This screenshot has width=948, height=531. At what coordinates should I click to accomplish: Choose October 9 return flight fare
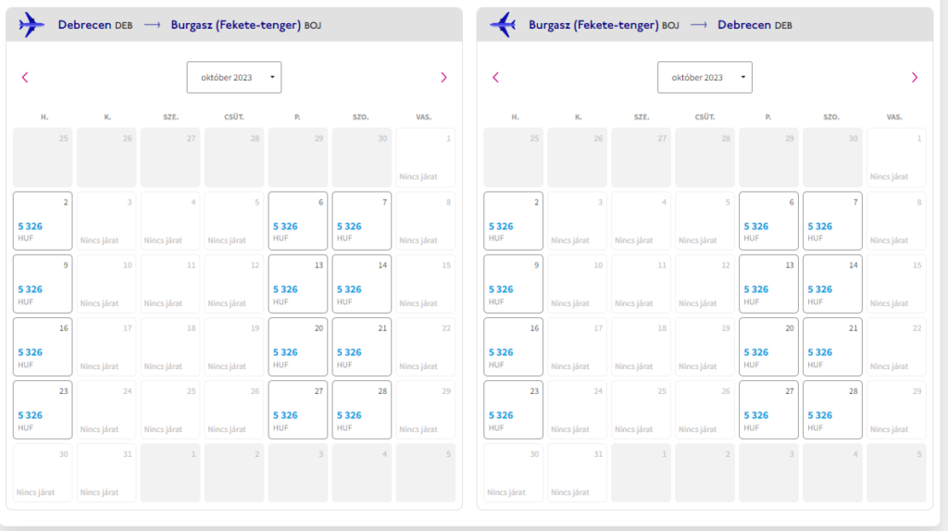[x=513, y=284]
